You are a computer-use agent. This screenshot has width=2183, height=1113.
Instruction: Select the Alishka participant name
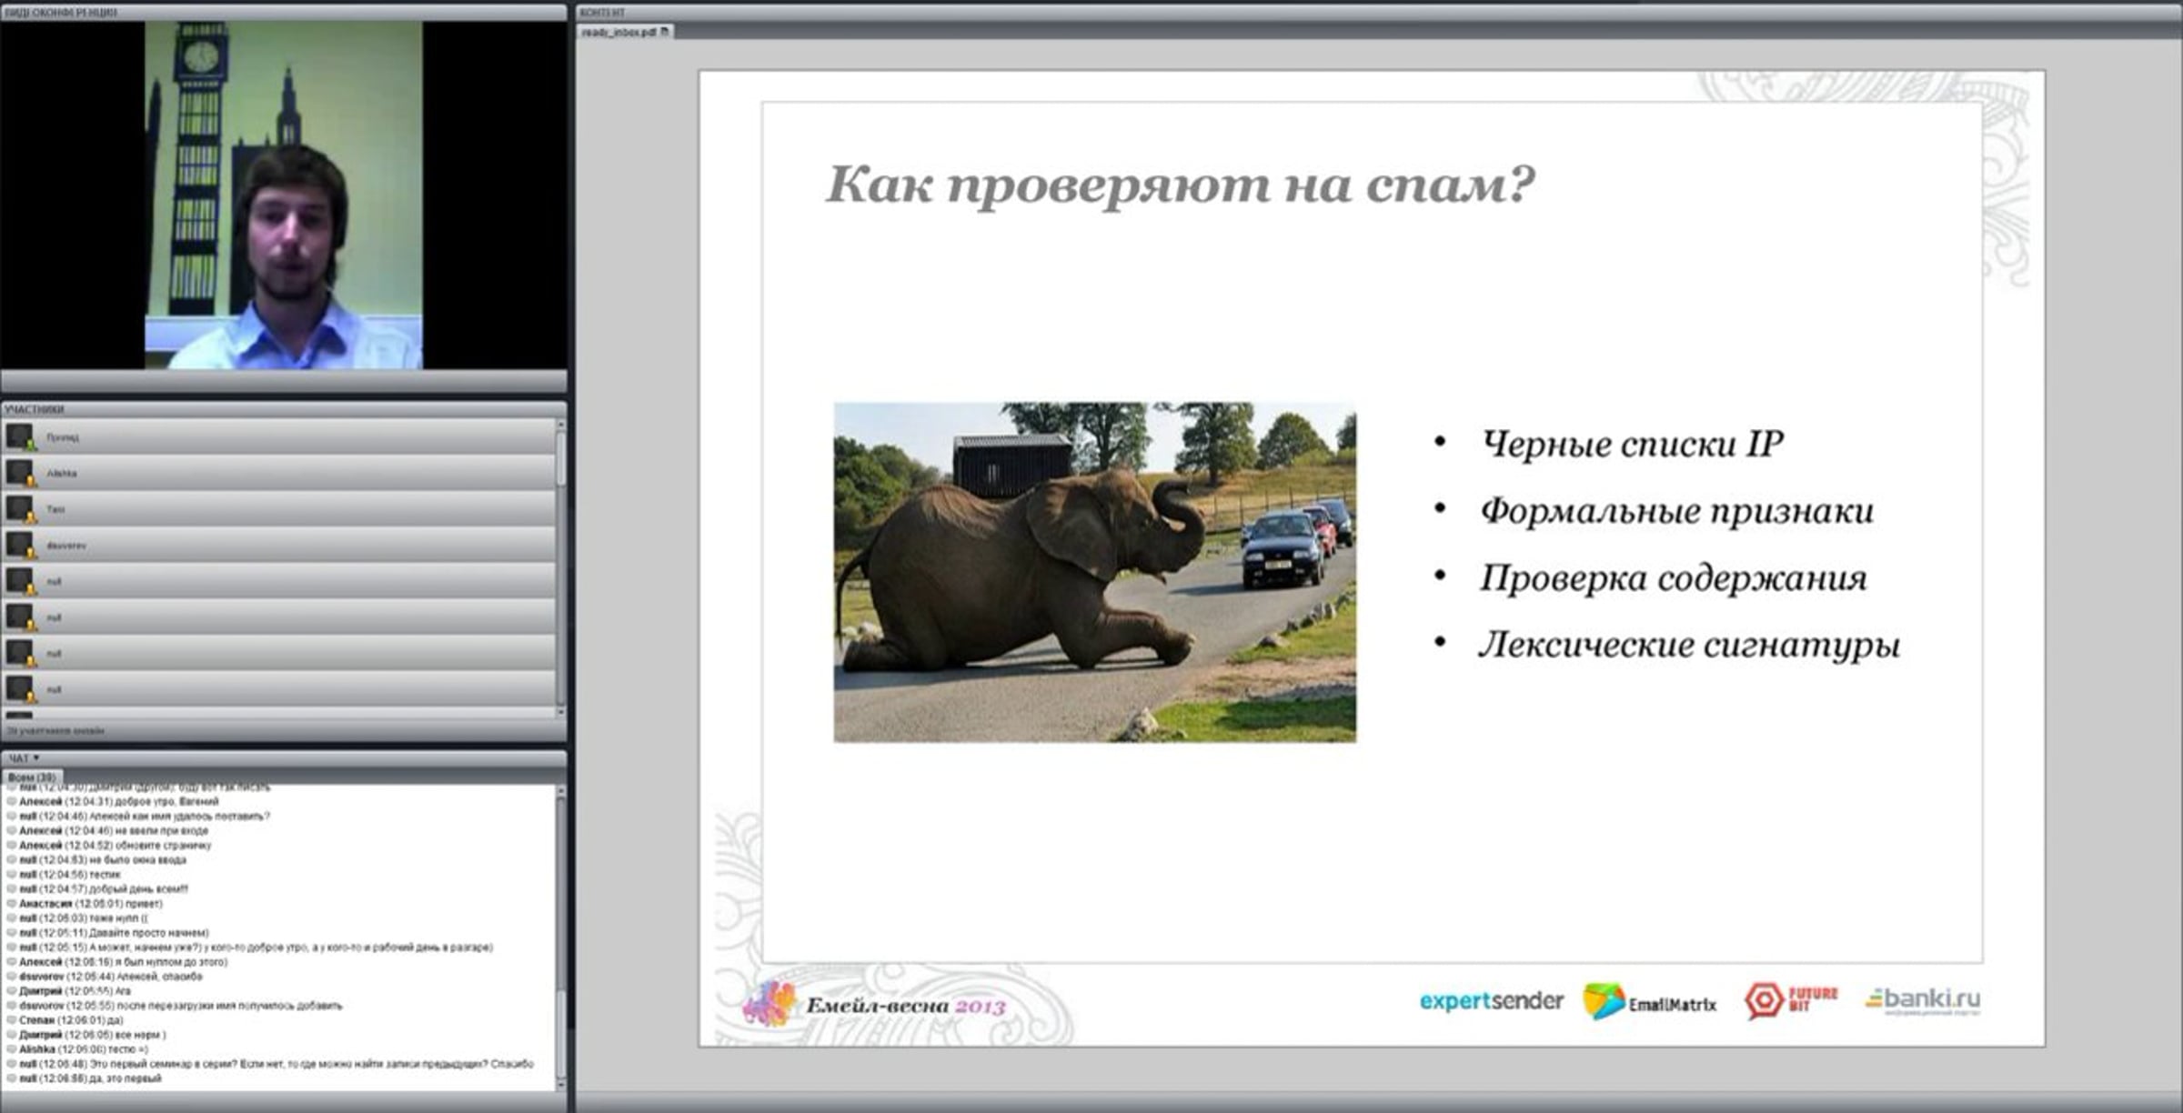click(62, 474)
